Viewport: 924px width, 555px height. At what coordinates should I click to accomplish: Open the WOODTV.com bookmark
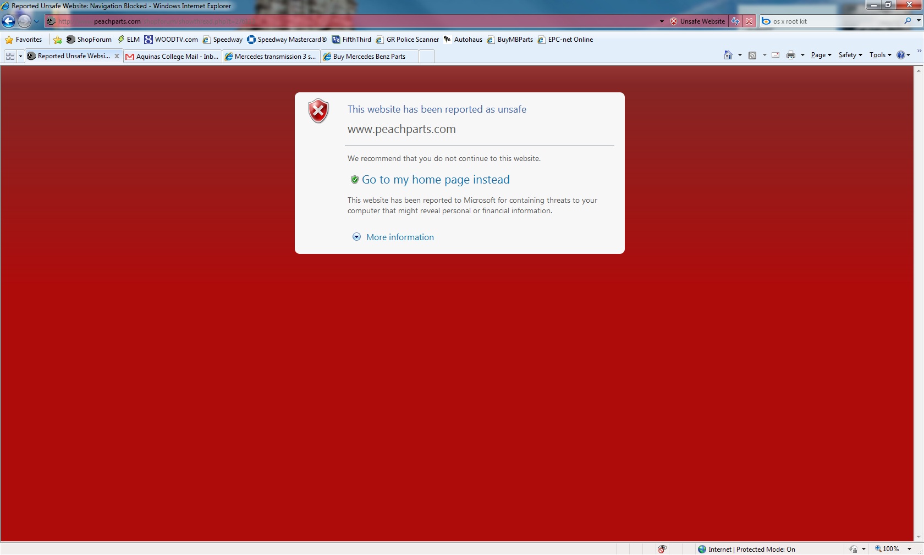click(x=171, y=40)
